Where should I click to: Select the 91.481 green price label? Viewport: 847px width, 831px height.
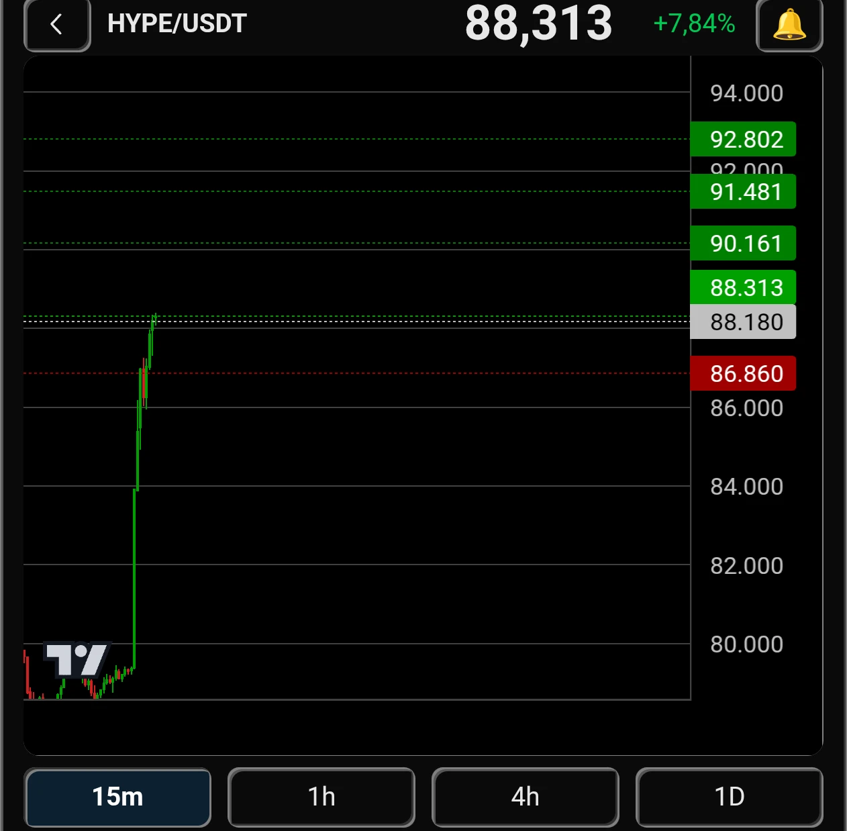coord(743,192)
